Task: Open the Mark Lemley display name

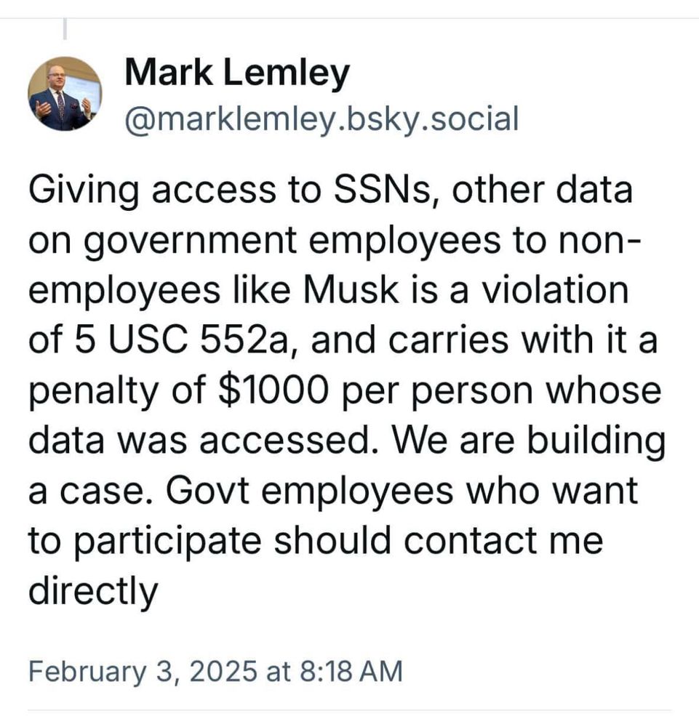Action: [237, 73]
